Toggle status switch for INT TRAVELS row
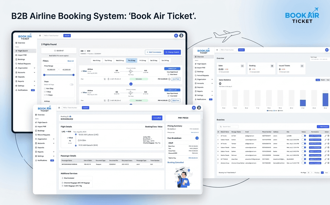This screenshot has height=205, width=330. pos(304,159)
